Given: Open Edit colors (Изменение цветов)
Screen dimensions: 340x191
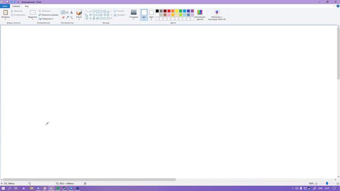Looking at the screenshot, I should (x=200, y=15).
